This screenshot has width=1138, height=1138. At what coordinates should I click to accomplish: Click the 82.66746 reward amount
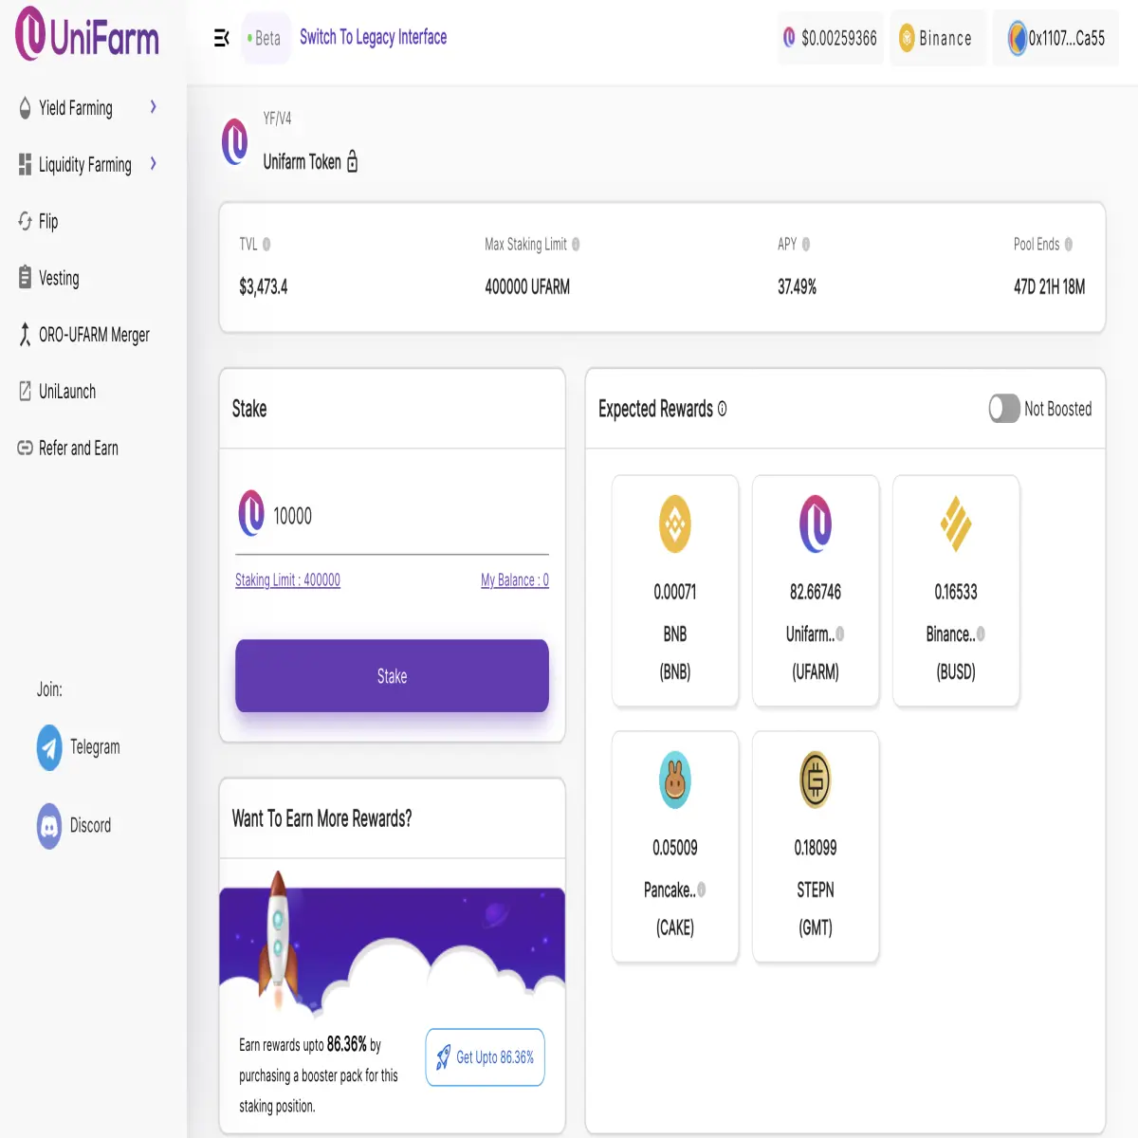816,592
